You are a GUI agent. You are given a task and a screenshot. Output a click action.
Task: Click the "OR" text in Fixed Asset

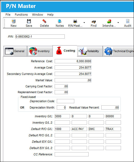coord(22,107)
